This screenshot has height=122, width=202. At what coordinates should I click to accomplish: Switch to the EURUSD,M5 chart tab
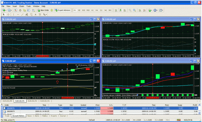[x=7, y=101]
